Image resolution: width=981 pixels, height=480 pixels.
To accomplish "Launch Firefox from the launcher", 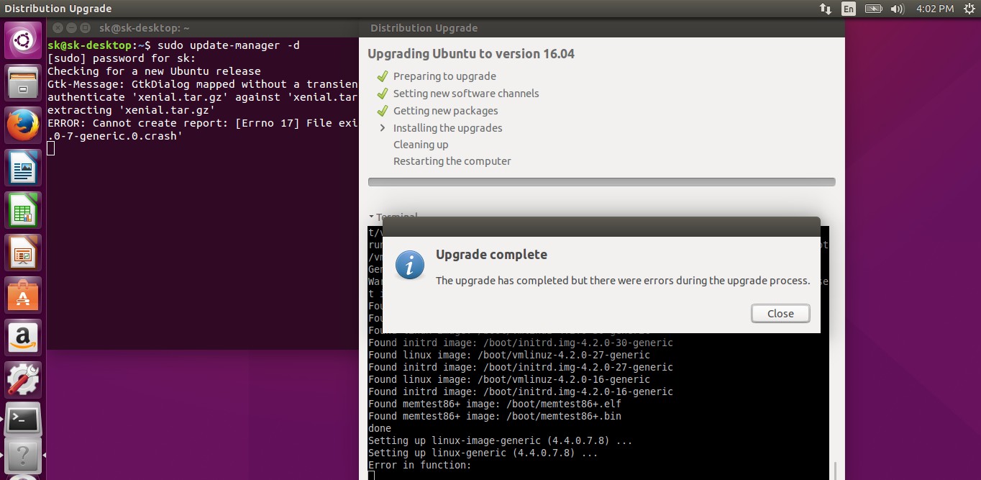I will click(24, 125).
